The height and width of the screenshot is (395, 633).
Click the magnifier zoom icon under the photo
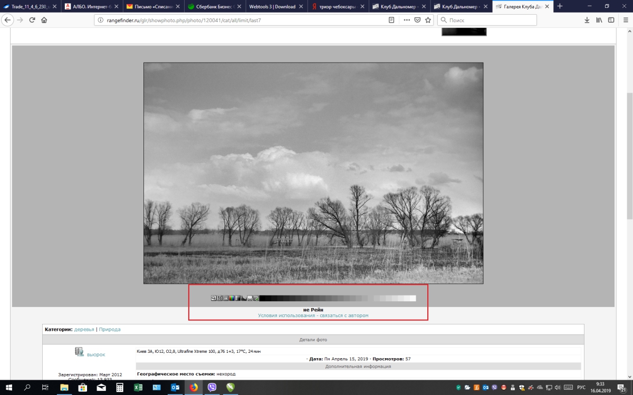pos(214,298)
